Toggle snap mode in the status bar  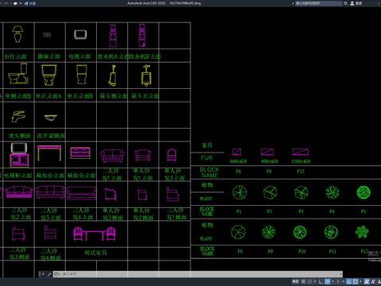point(310,281)
